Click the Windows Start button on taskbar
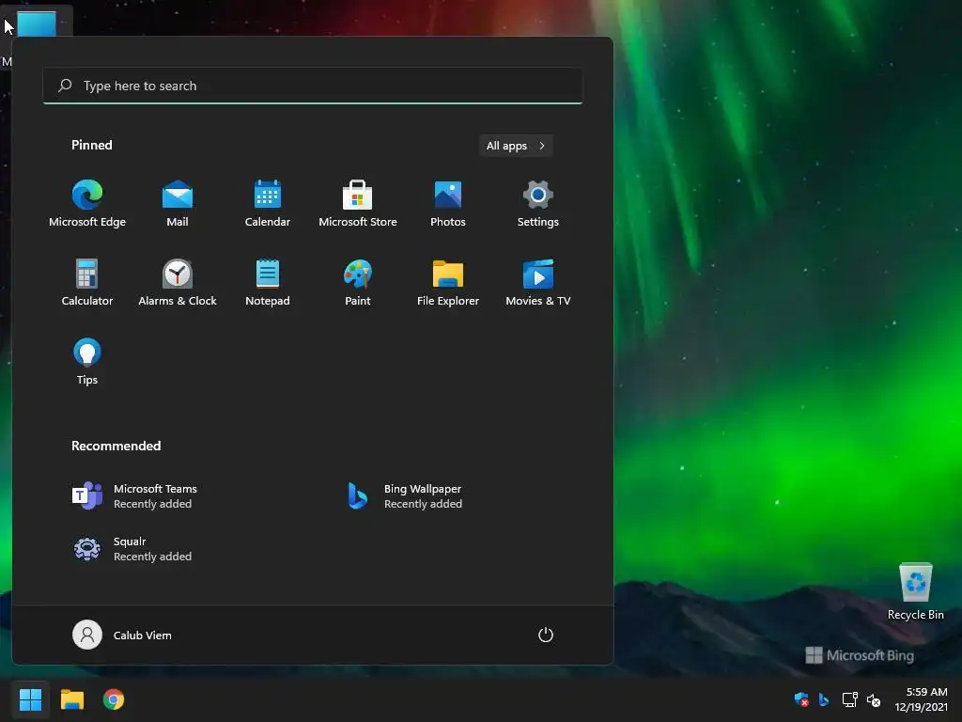 [x=30, y=699]
